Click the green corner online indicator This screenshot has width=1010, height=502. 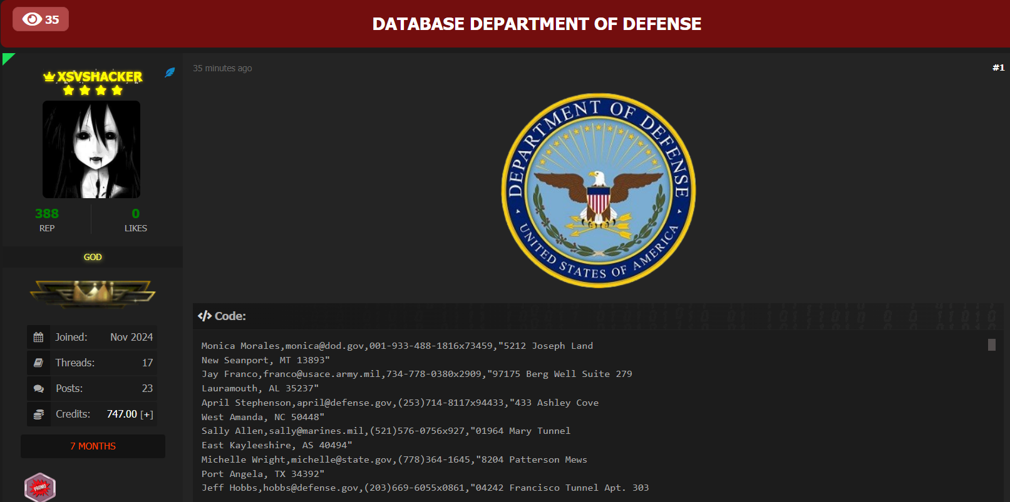pos(7,58)
